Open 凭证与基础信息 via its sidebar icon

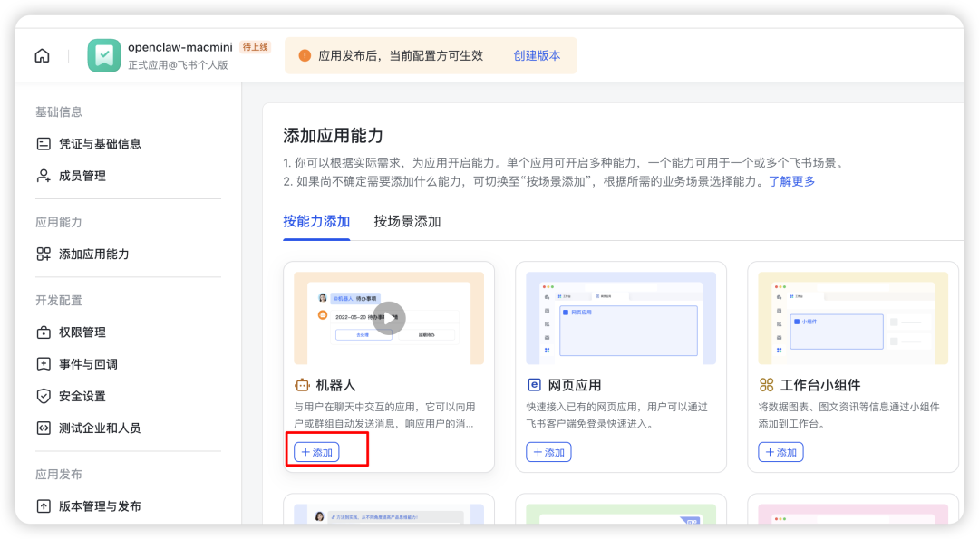(x=42, y=143)
